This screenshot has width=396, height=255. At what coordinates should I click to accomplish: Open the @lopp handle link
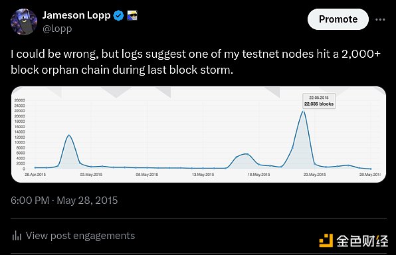point(57,29)
